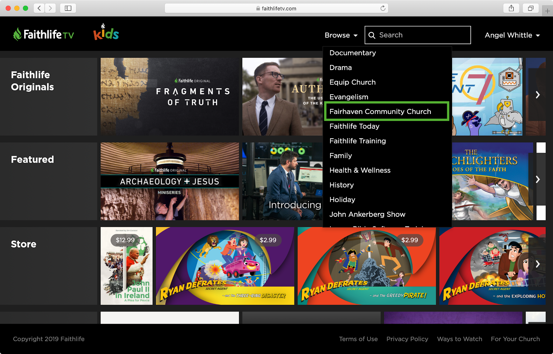The width and height of the screenshot is (553, 354).
Task: Click the $2.99 badge on Three-Ring Disaster
Action: (x=268, y=240)
